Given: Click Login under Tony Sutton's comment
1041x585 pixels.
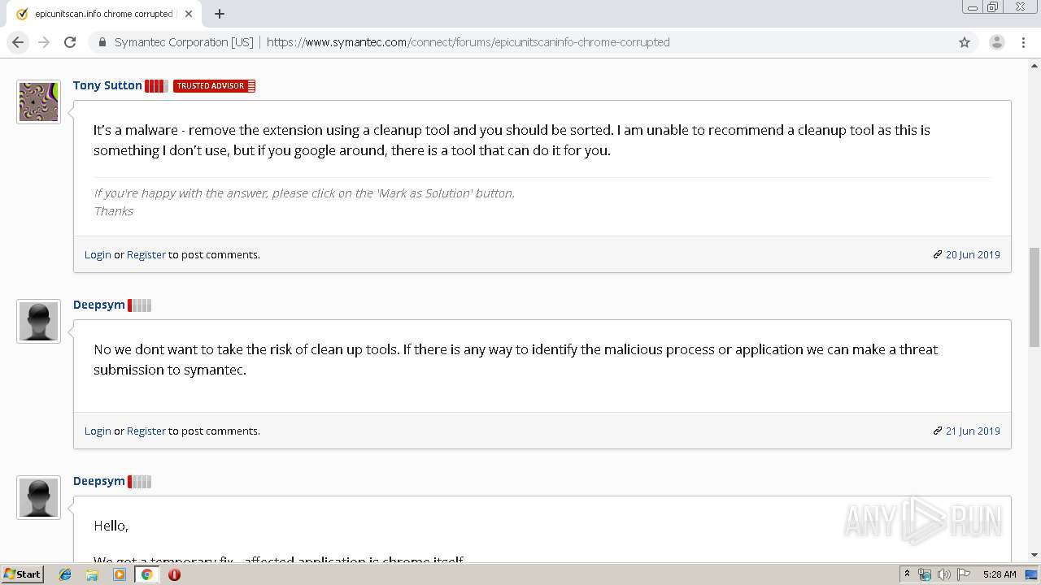Looking at the screenshot, I should pyautogui.click(x=98, y=254).
